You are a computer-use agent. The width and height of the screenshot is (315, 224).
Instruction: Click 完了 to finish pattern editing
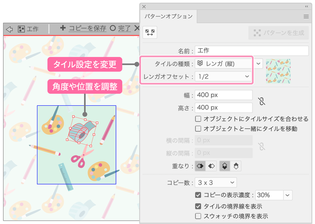point(124,28)
